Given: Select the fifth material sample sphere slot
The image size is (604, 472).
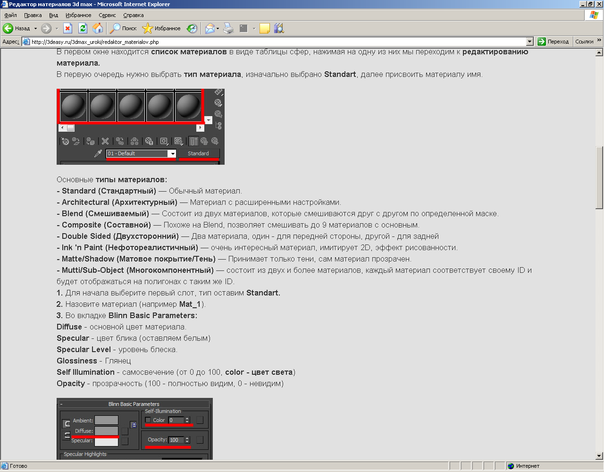Looking at the screenshot, I should (188, 107).
